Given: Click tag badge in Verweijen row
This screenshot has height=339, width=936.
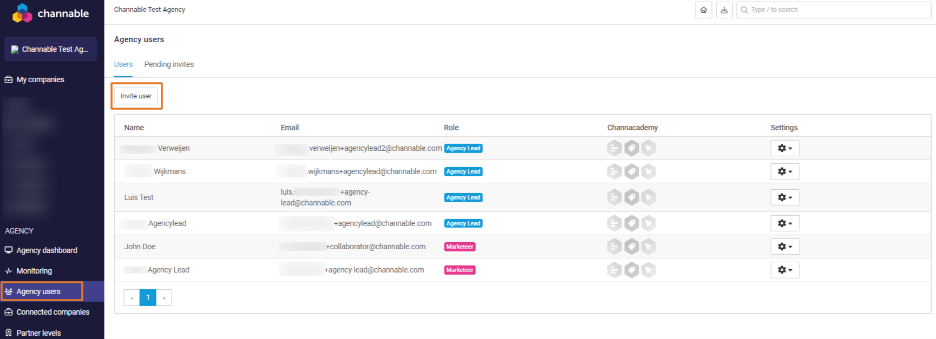Looking at the screenshot, I should [x=632, y=148].
